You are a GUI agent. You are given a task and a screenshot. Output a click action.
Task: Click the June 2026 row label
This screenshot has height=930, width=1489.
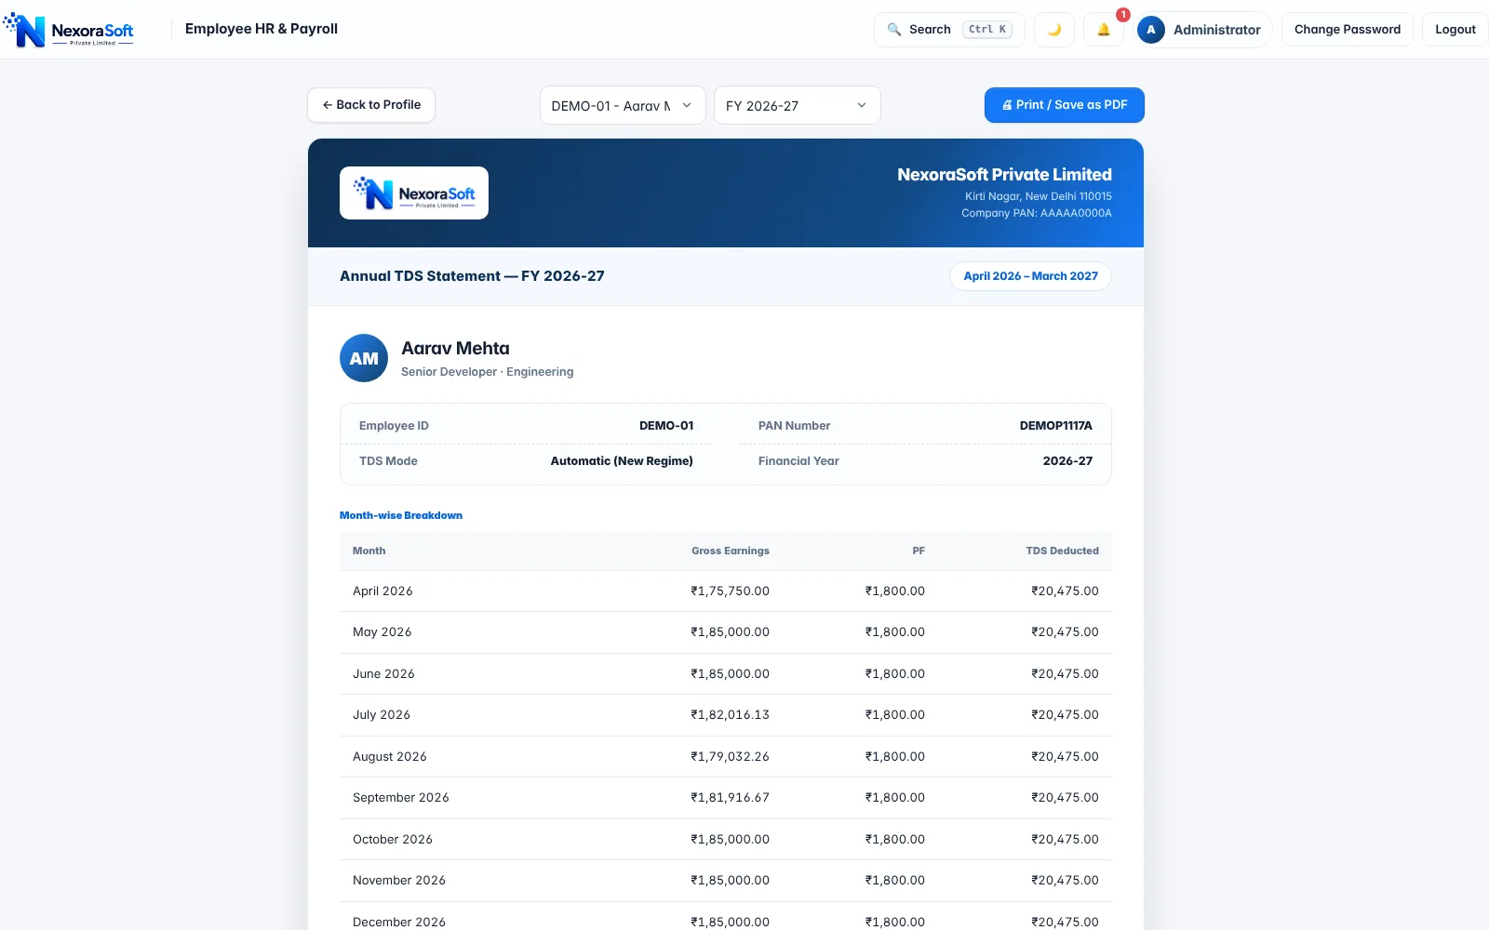[x=383, y=674]
